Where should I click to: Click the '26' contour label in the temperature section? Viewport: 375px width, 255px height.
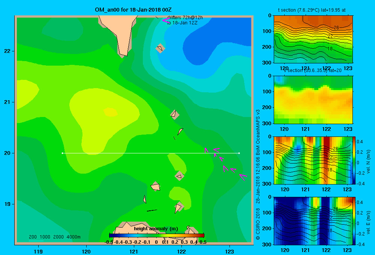(336, 28)
